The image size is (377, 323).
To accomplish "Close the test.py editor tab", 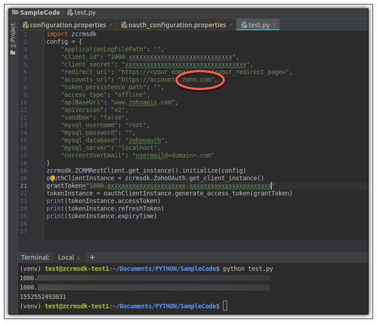I will pyautogui.click(x=274, y=25).
